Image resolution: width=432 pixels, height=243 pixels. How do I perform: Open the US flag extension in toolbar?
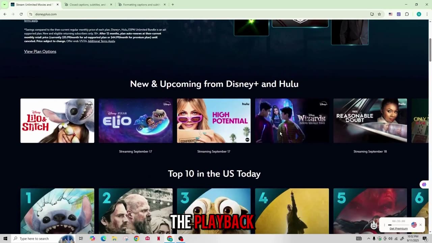[390, 14]
